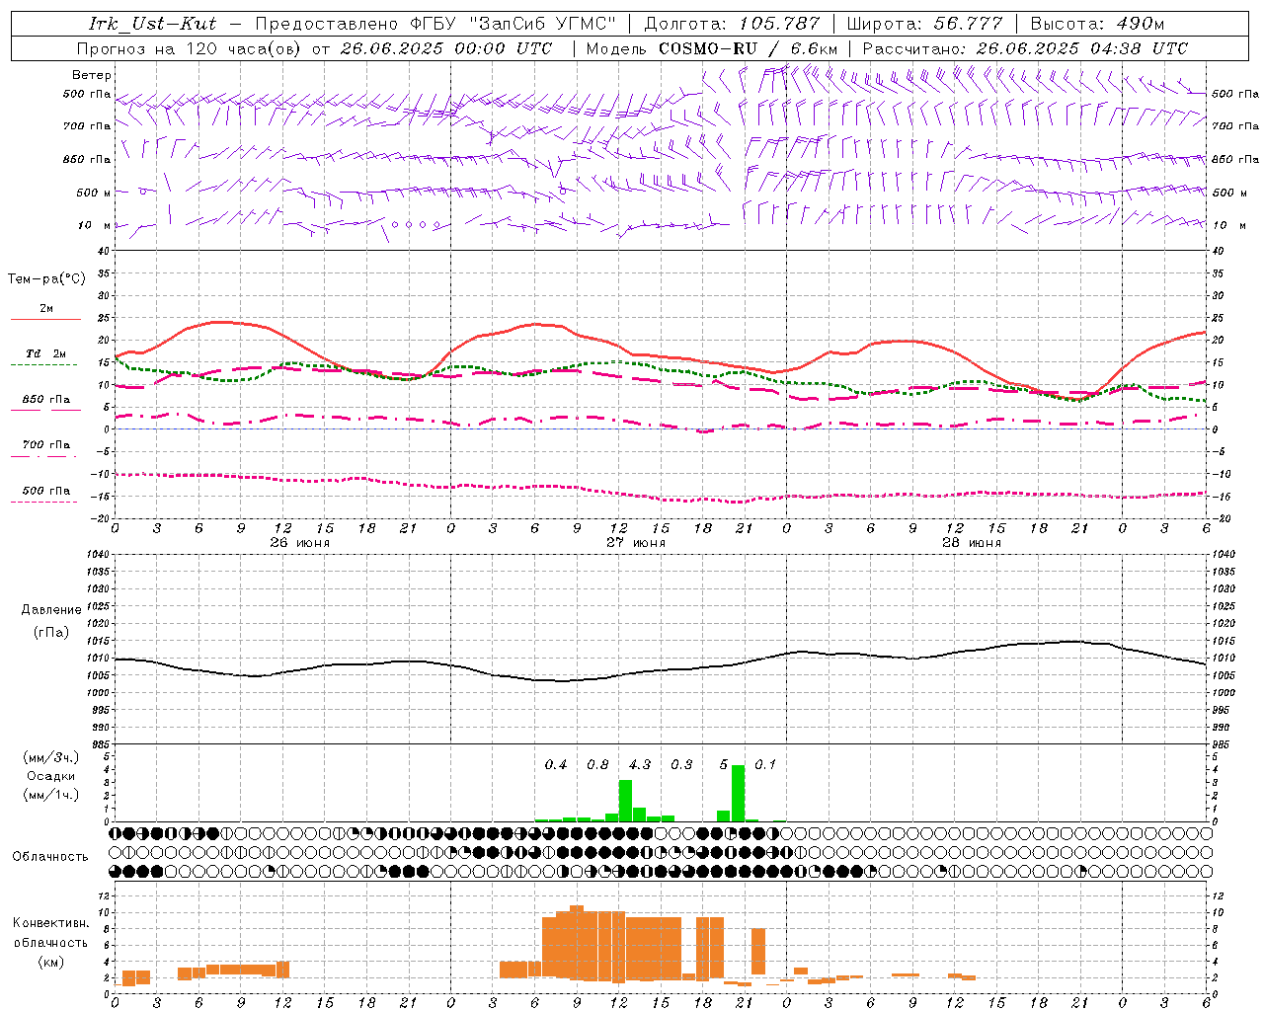Click the Ветер wind panel label
1264x1011 pixels.
(x=92, y=75)
